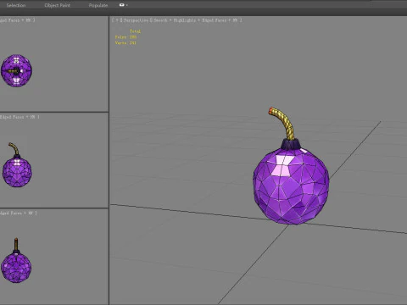Screen dimensions: 407x305
Task: Click the Edged Faces label of the middle-left viewport
Action: coord(12,117)
